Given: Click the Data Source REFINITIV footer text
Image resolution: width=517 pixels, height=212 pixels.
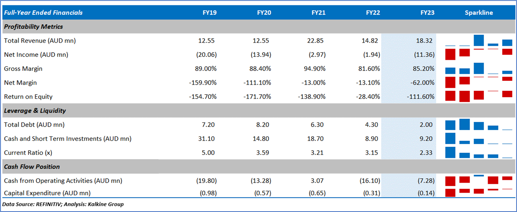Looking at the screenshot, I should click(x=63, y=204).
